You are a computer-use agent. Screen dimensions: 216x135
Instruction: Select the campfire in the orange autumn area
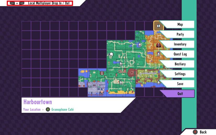tap(158, 54)
